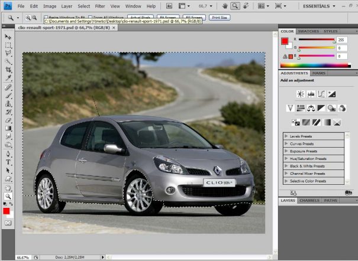Open the Essentials workspace dropdown

click(x=319, y=6)
